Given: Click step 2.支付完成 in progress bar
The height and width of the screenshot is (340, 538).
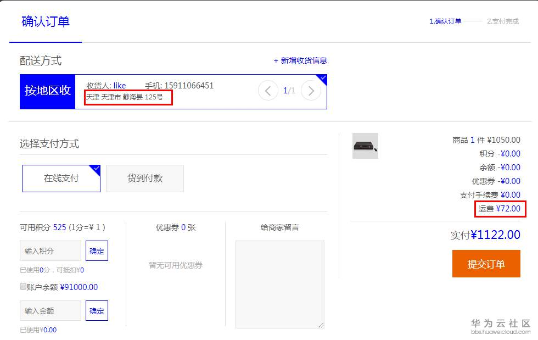Looking at the screenshot, I should tap(503, 21).
